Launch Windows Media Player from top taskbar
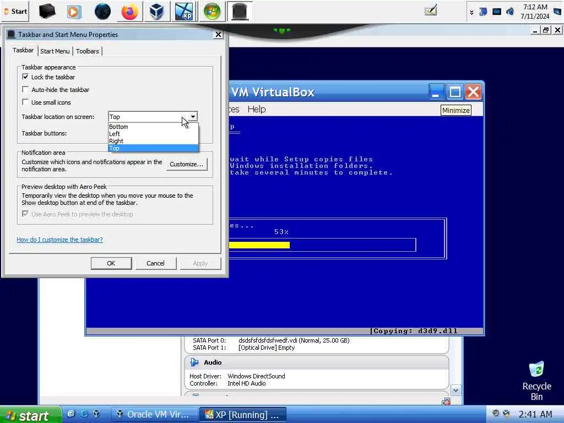 pos(74,12)
